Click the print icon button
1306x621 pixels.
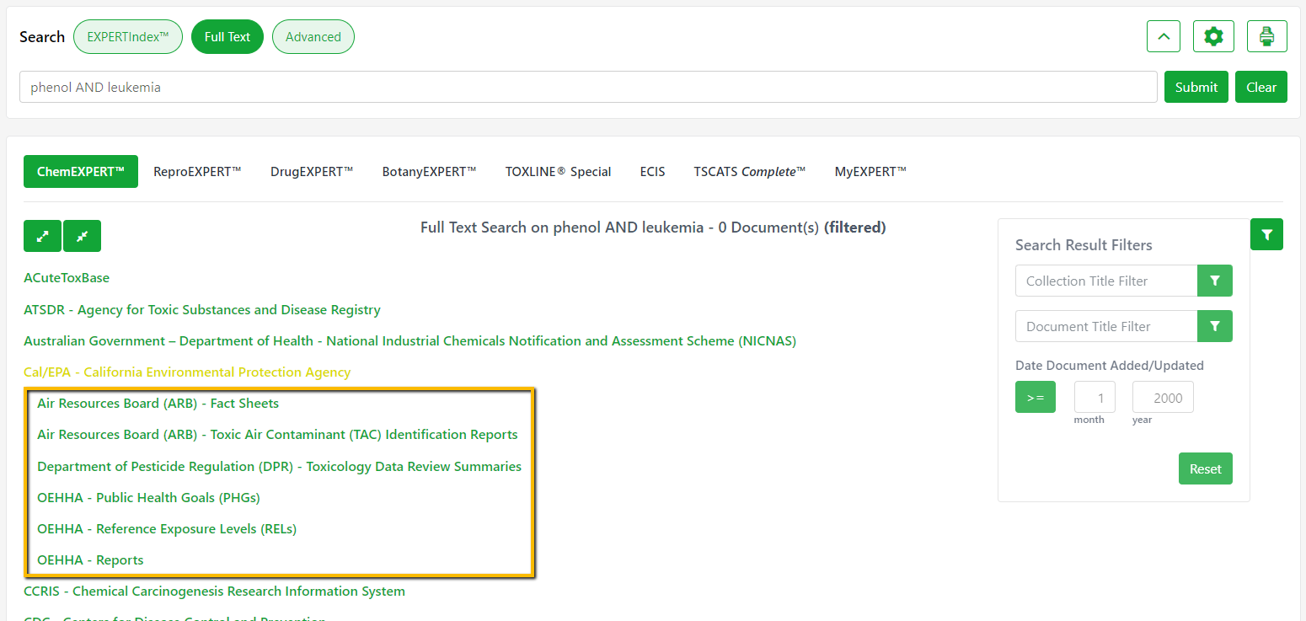click(1266, 36)
